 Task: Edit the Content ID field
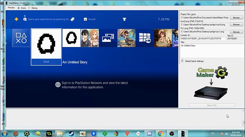(x=203, y=38)
